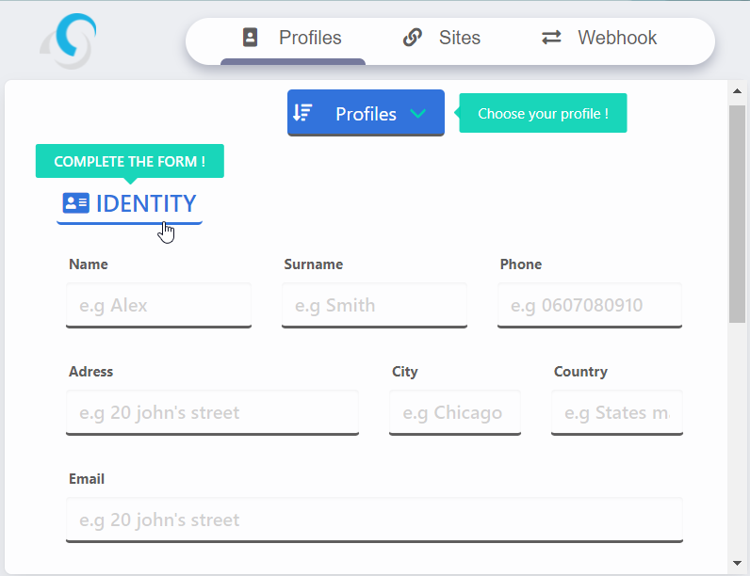Screen dimensions: 750x576
Task: Click the "Choose your profile !" tooltip
Action: (543, 114)
